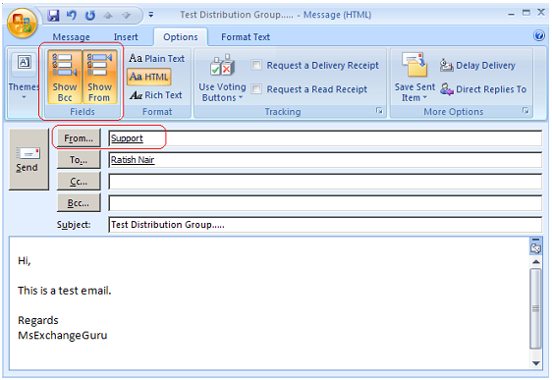Viewport: 552px width, 380px height.
Task: Open the Office button menu
Action: click(22, 24)
